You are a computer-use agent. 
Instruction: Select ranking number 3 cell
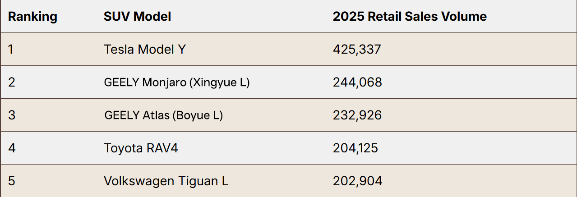click(12, 115)
